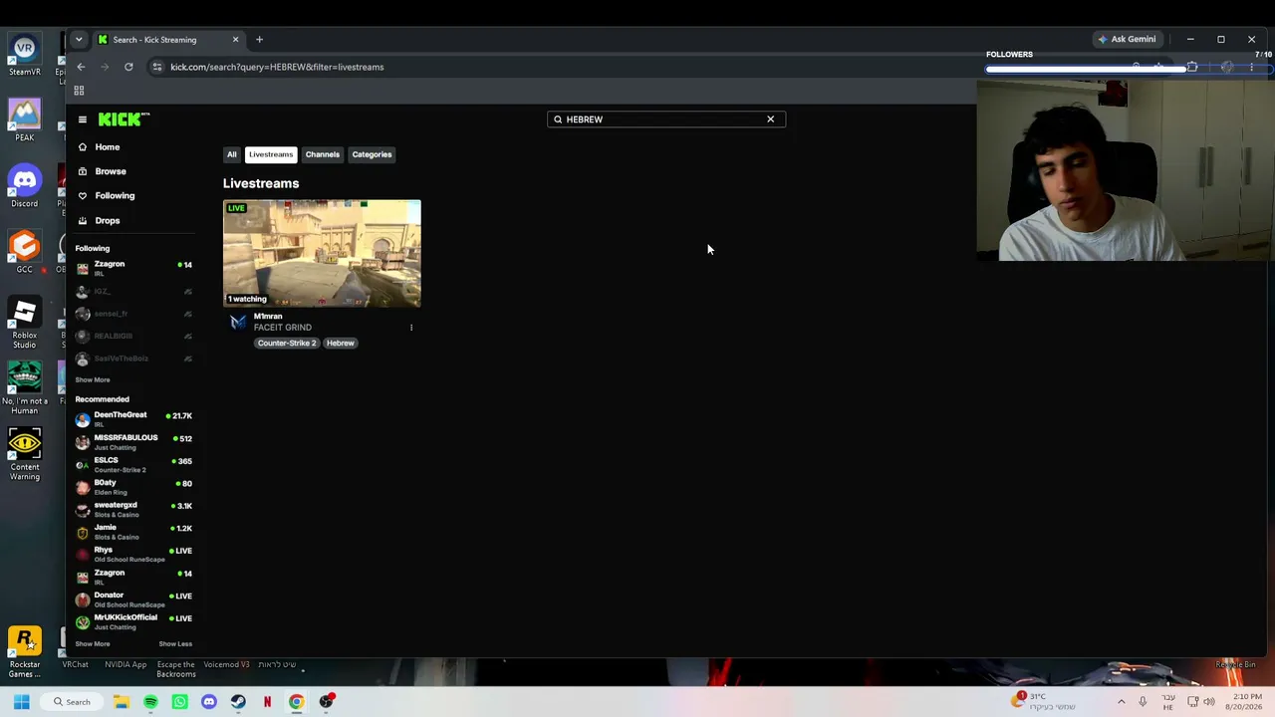Open Netflix from the taskbar
This screenshot has width=1275, height=717.
[x=267, y=702]
